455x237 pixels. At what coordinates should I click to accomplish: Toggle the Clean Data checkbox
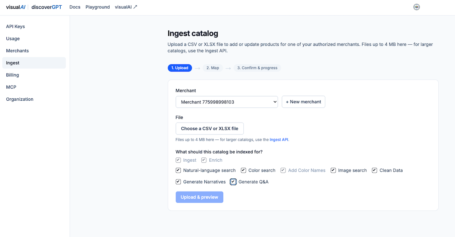375,170
